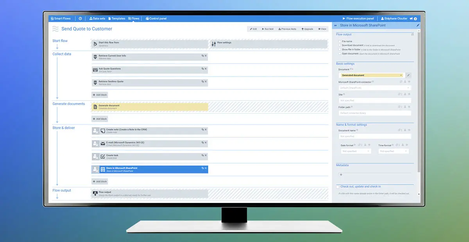
Task: Enable Check out, update and check in
Action: (x=338, y=187)
